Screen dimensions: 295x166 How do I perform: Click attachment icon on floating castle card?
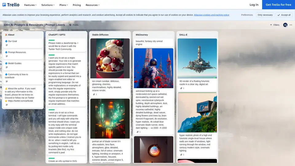pos(181,88)
